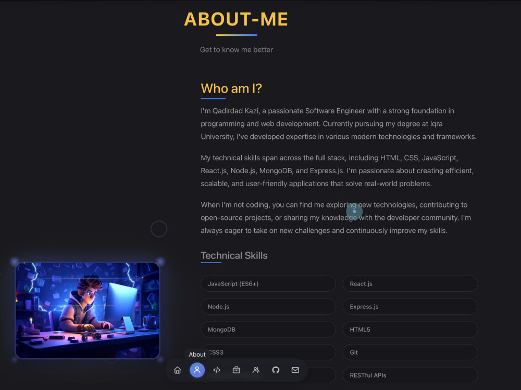This screenshot has height=390, width=521.
Task: Click the paragraph starting 'I'm Qadirdad Kazi'
Action: click(339, 124)
